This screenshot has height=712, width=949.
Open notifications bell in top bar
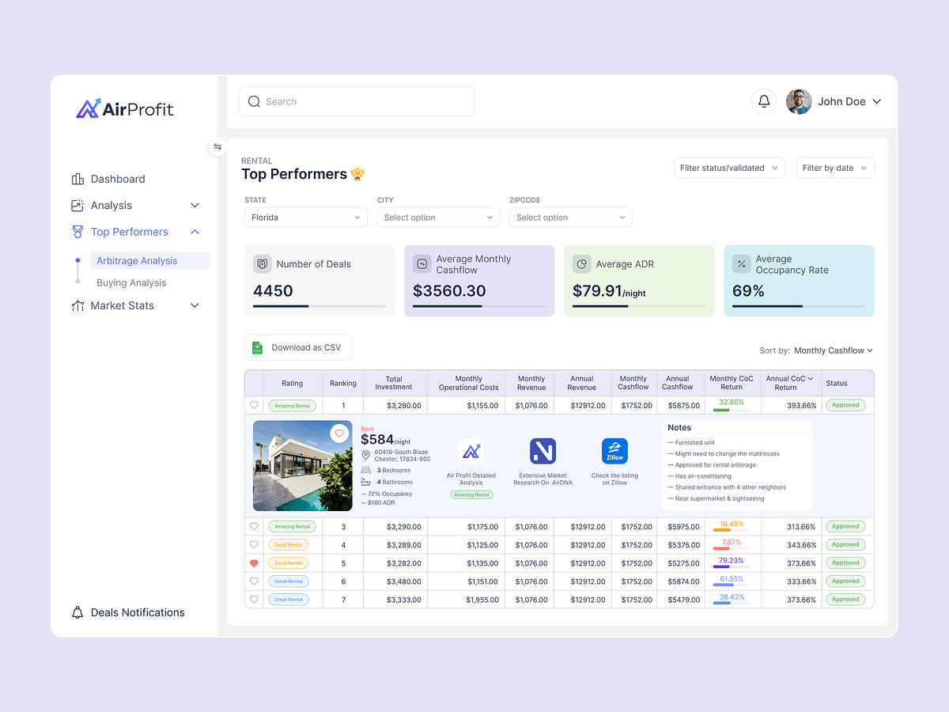(764, 101)
